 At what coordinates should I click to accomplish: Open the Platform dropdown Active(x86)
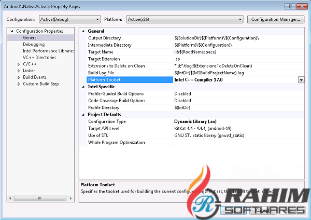(x=185, y=19)
